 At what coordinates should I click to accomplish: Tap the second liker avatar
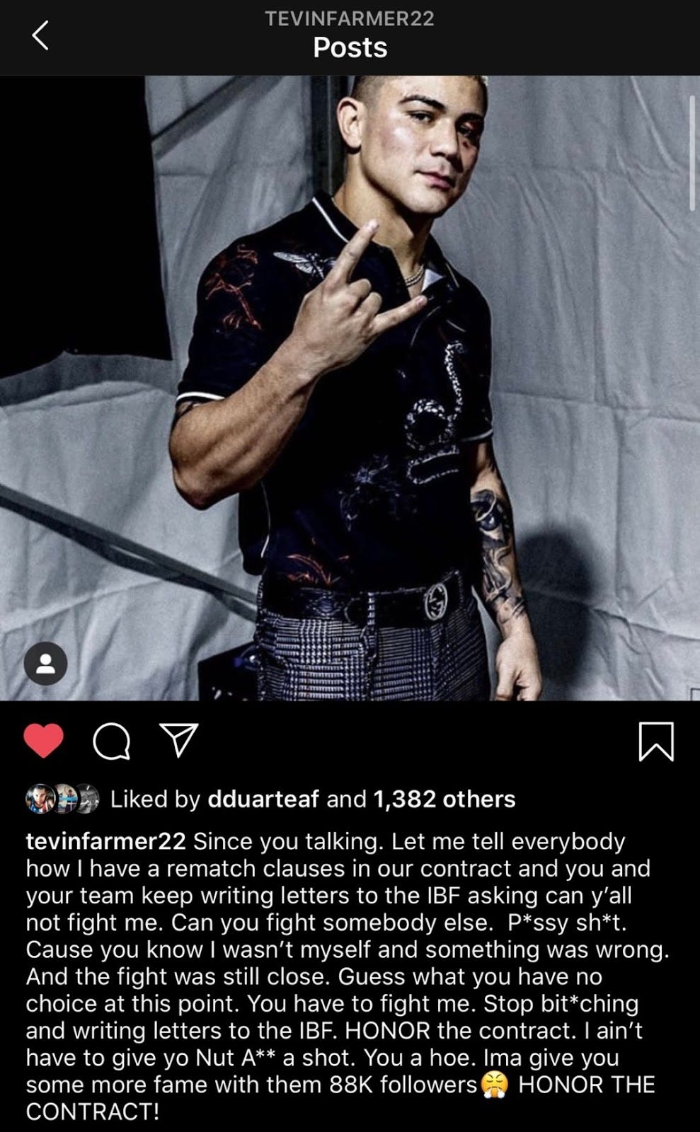click(65, 799)
